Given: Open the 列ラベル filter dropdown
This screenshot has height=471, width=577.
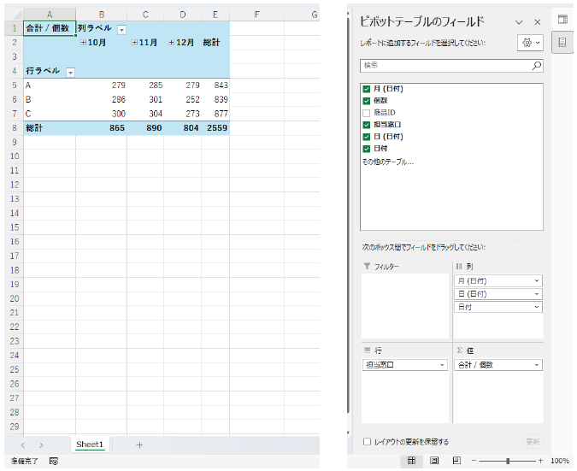Looking at the screenshot, I should pyautogui.click(x=121, y=29).
